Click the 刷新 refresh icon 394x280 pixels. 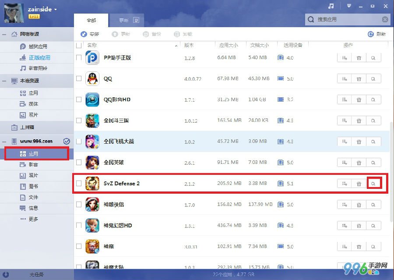[371, 34]
